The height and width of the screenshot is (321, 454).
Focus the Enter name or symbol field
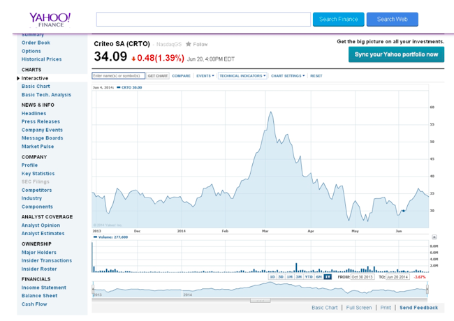119,76
